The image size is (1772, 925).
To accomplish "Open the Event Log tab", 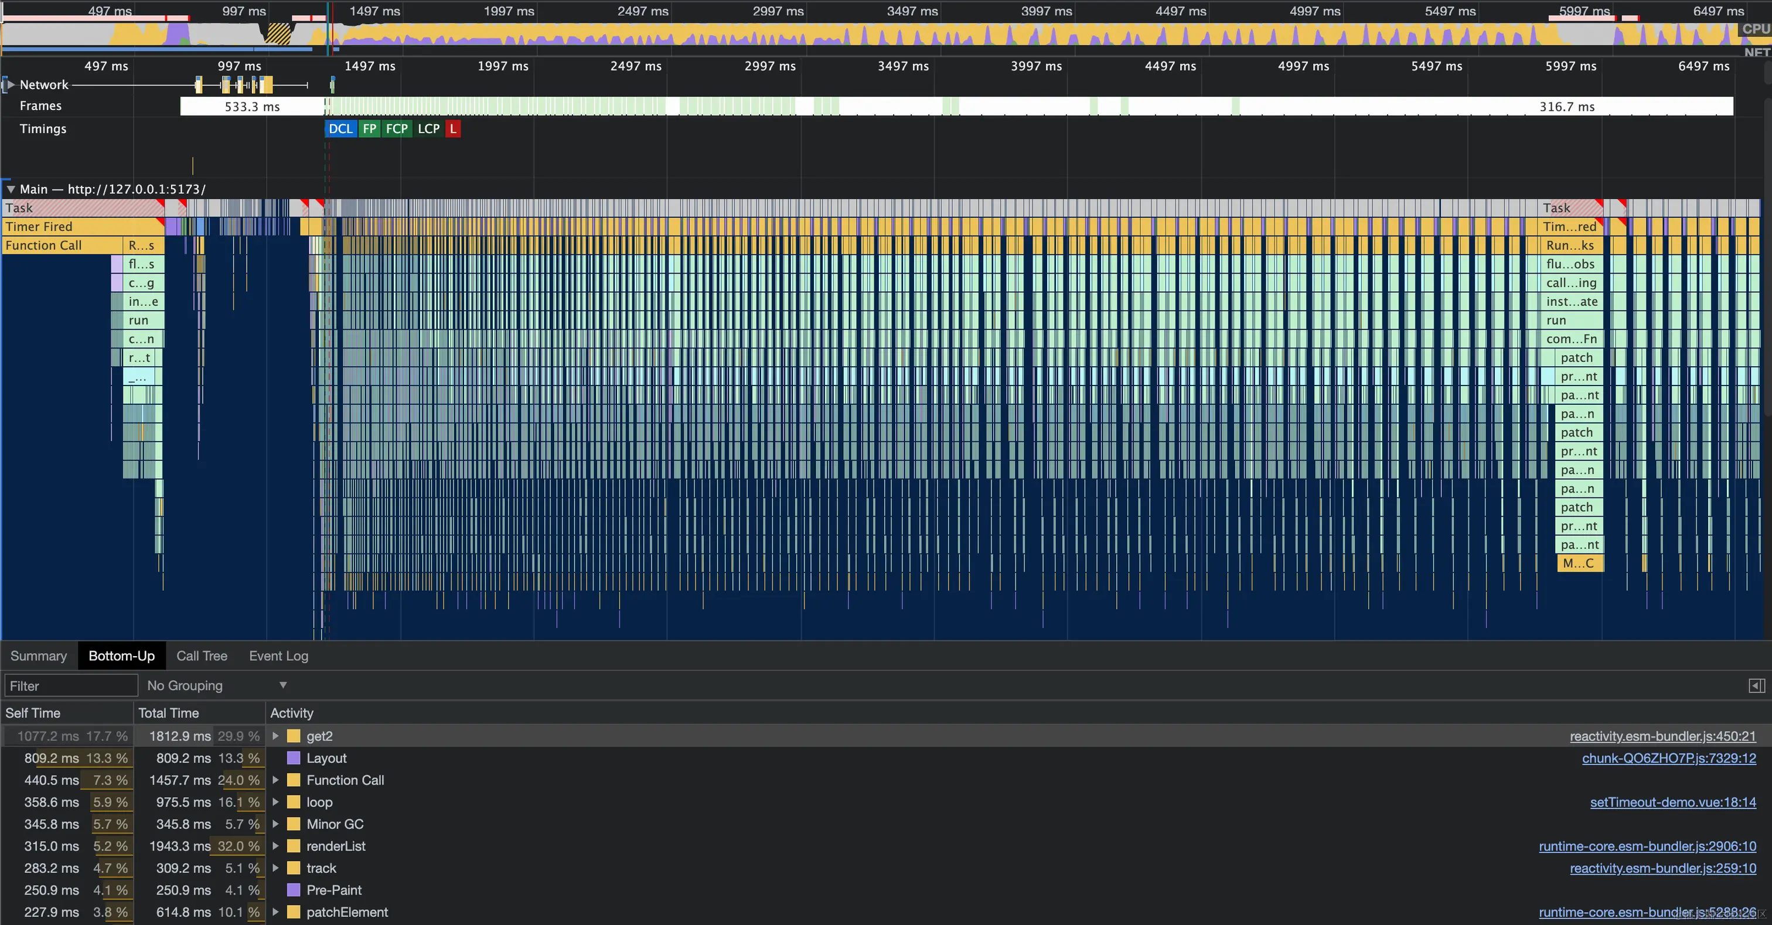I will [x=278, y=656].
